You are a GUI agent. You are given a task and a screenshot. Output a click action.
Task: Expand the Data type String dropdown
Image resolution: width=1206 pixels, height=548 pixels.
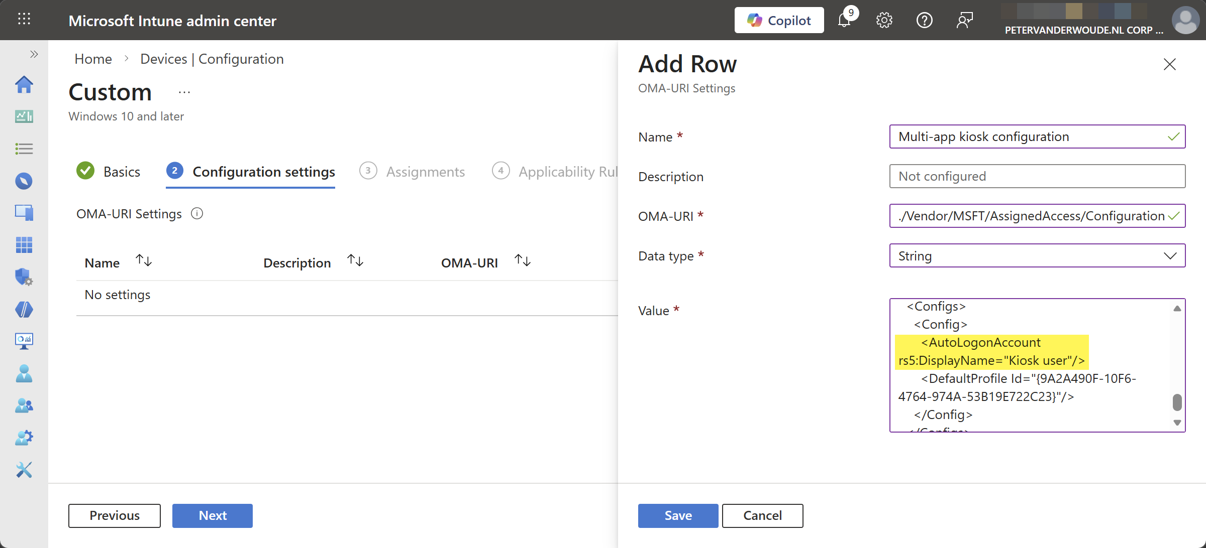pyautogui.click(x=1037, y=256)
